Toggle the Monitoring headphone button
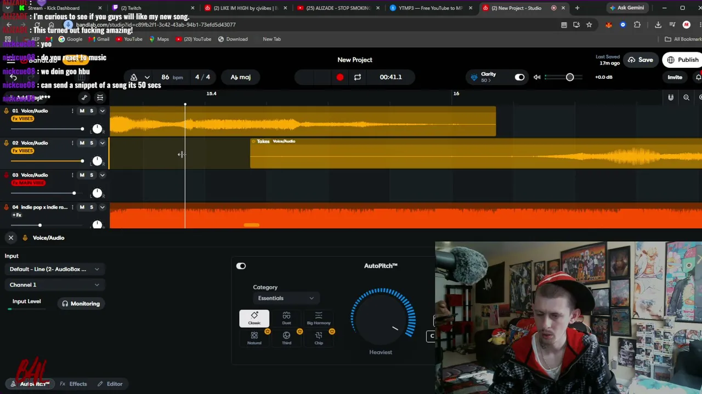702x394 pixels. [81, 304]
